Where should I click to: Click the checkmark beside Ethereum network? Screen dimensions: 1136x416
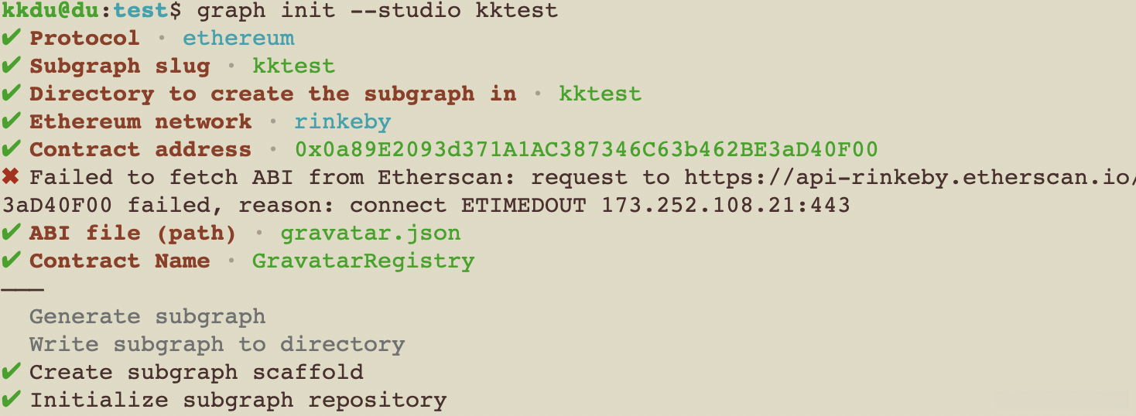coord(11,121)
